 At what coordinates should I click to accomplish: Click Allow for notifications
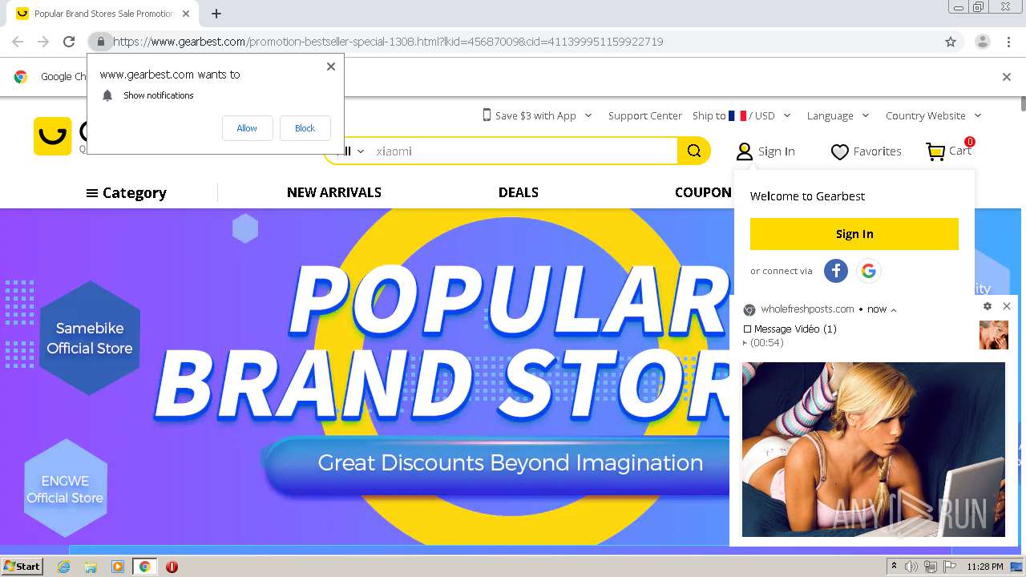coord(247,128)
